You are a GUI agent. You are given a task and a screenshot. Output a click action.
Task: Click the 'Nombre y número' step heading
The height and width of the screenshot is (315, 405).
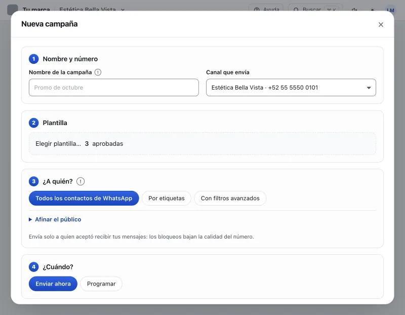(70, 59)
